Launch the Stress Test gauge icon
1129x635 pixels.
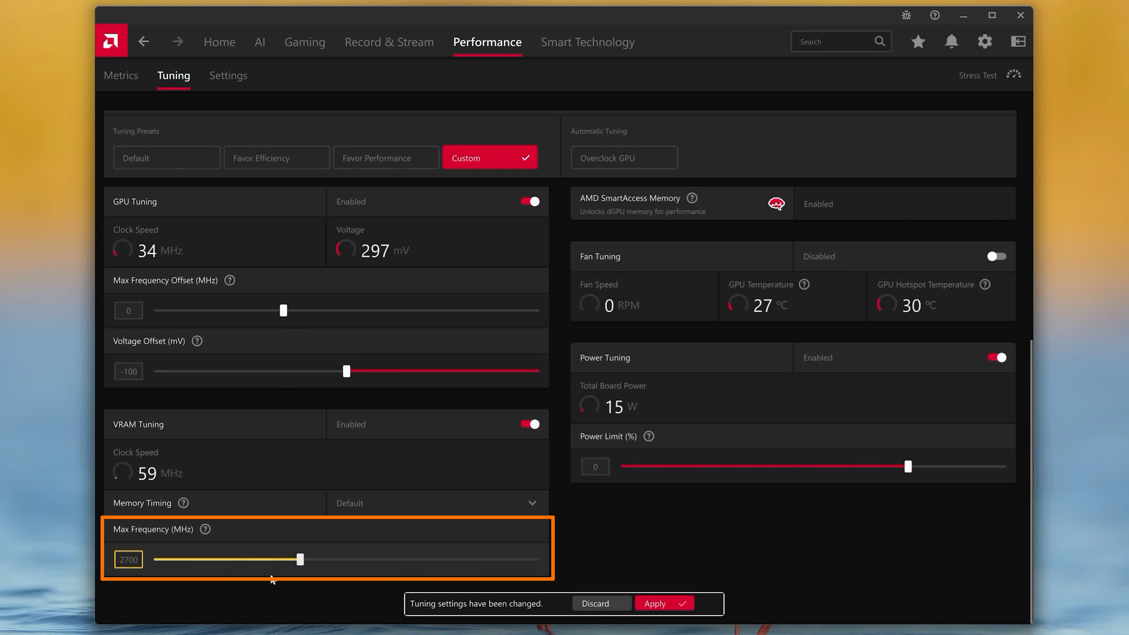[x=1013, y=75]
